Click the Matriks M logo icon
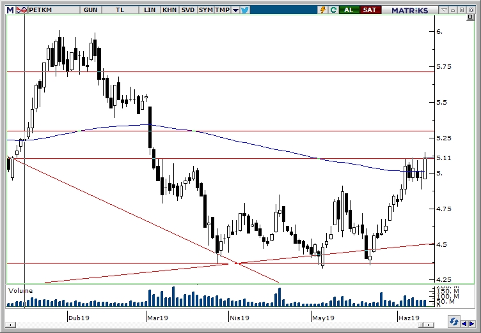481x333 pixels. 10,10
